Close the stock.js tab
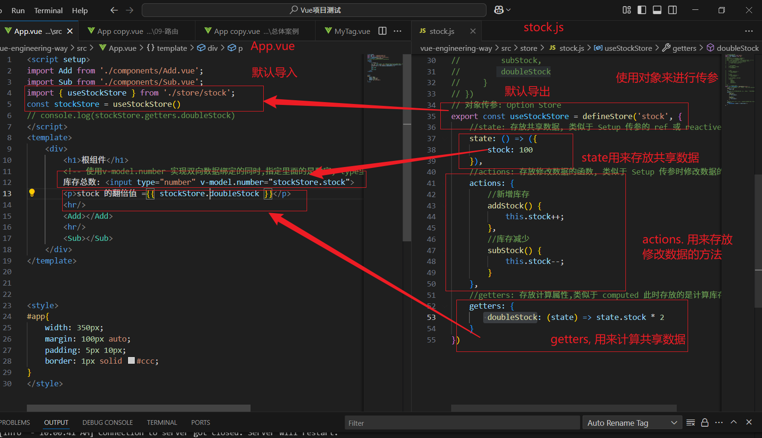Screen dimensions: 762x438 pyautogui.click(x=473, y=31)
